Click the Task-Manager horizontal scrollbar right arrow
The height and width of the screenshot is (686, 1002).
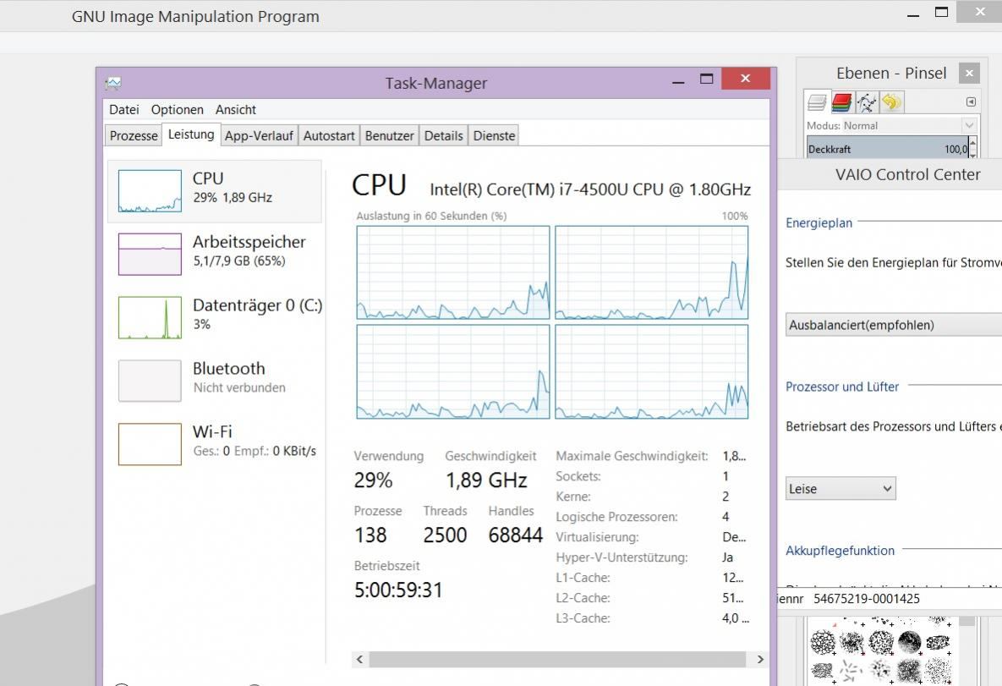coord(760,659)
